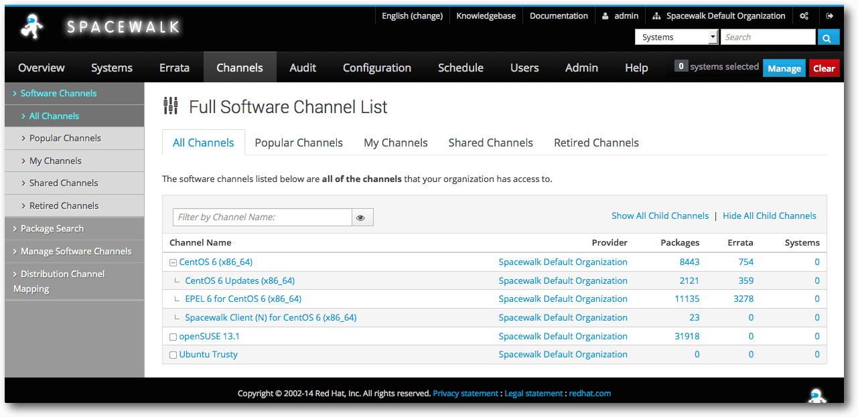This screenshot has height=417, width=858.
Task: Open the Users menu
Action: (524, 68)
